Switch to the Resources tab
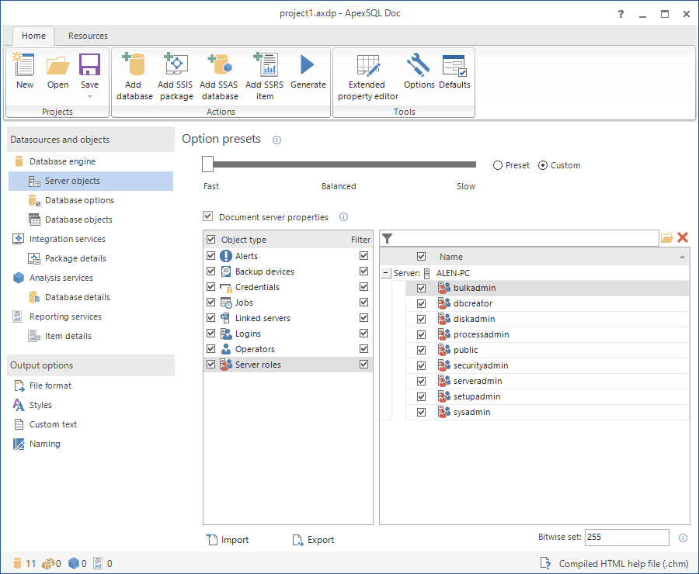Screen dimensions: 699x574 pyautogui.click(x=88, y=36)
